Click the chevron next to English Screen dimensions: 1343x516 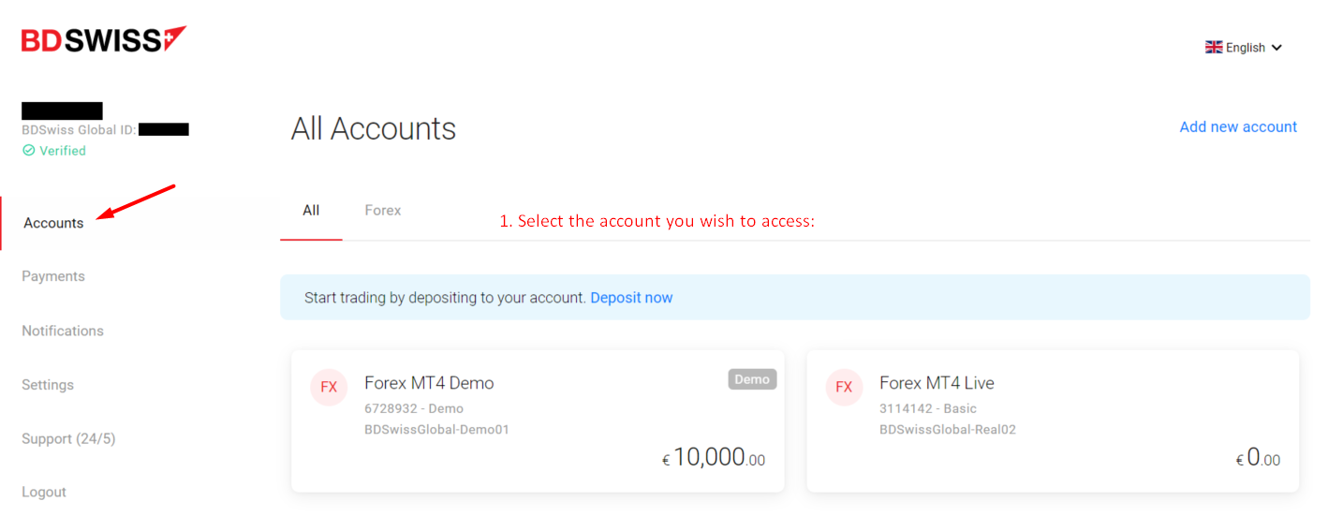(x=1277, y=48)
